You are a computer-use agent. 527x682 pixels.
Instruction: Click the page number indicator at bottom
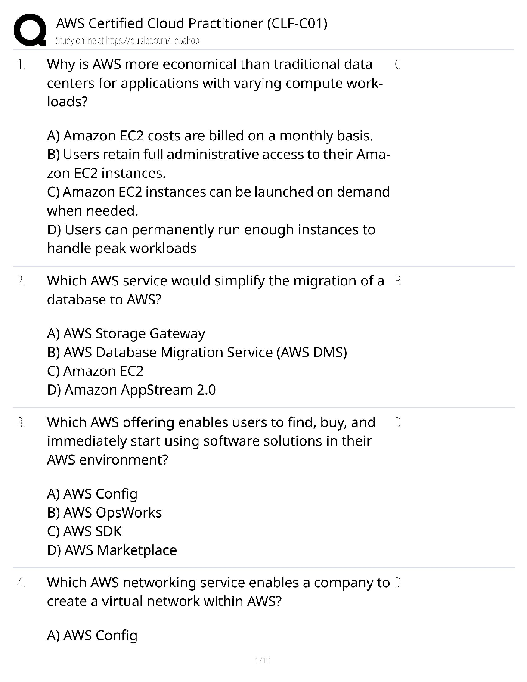click(x=263, y=660)
